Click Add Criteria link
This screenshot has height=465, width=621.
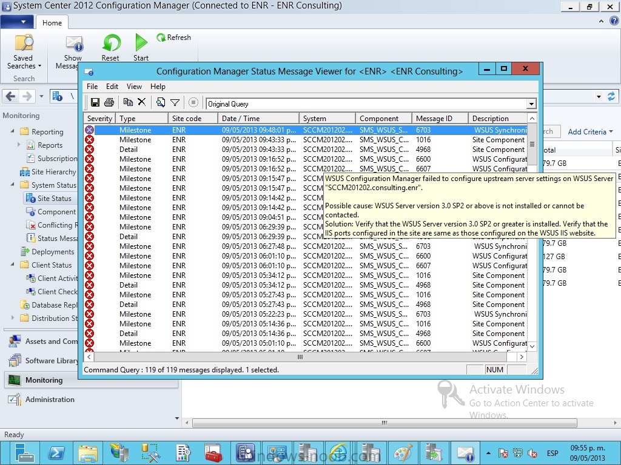(x=589, y=132)
